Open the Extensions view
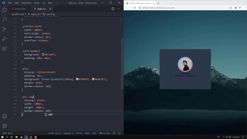 tap(4, 48)
